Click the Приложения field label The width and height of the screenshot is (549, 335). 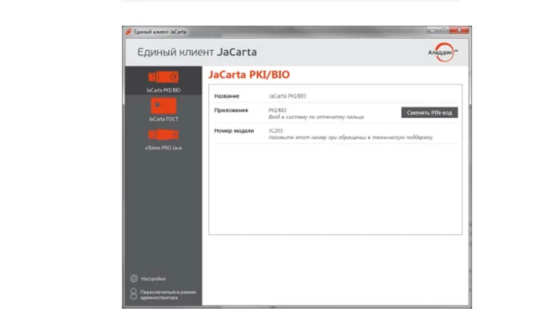click(x=231, y=110)
